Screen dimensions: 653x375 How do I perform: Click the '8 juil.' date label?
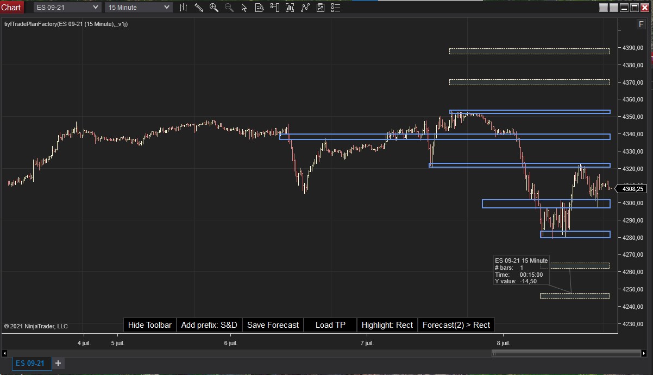click(x=503, y=343)
